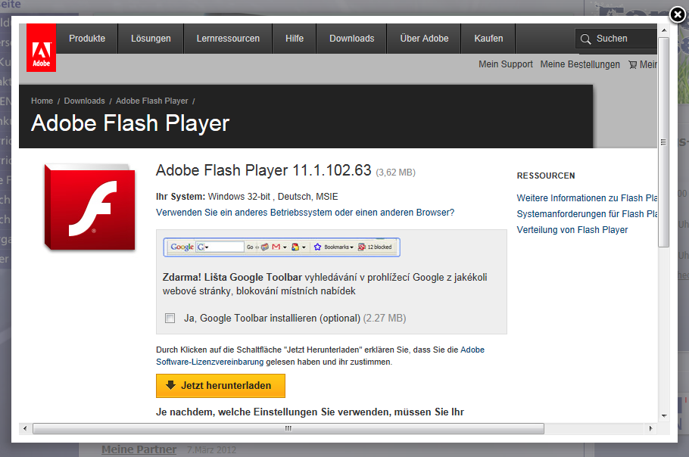This screenshot has height=457, width=689.
Task: Click the horizontal scrollbar right arrow
Action: click(651, 428)
